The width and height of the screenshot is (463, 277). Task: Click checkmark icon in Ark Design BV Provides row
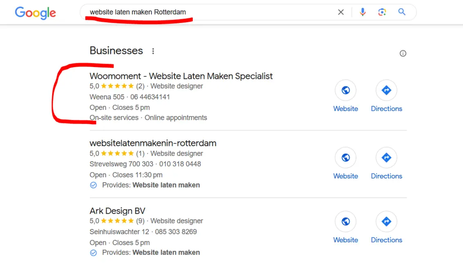click(93, 253)
